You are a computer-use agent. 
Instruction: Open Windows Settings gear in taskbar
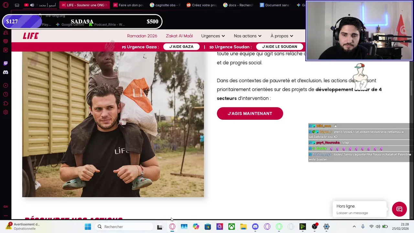point(326,227)
